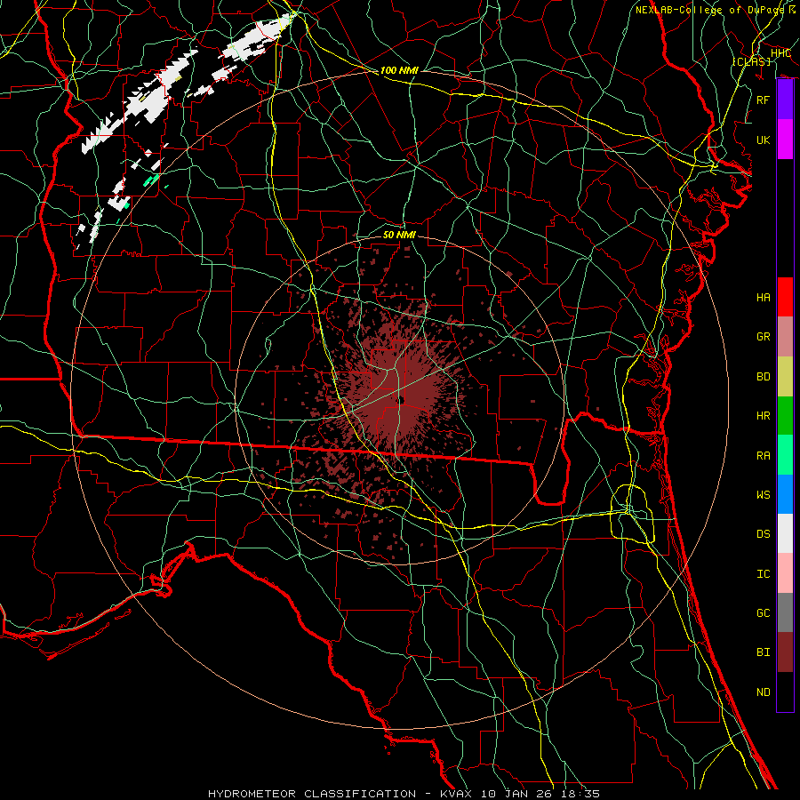800x800 pixels.
Task: Click the HYDROMETEOR CLASSIFICATION caption text
Action: pyautogui.click(x=312, y=794)
